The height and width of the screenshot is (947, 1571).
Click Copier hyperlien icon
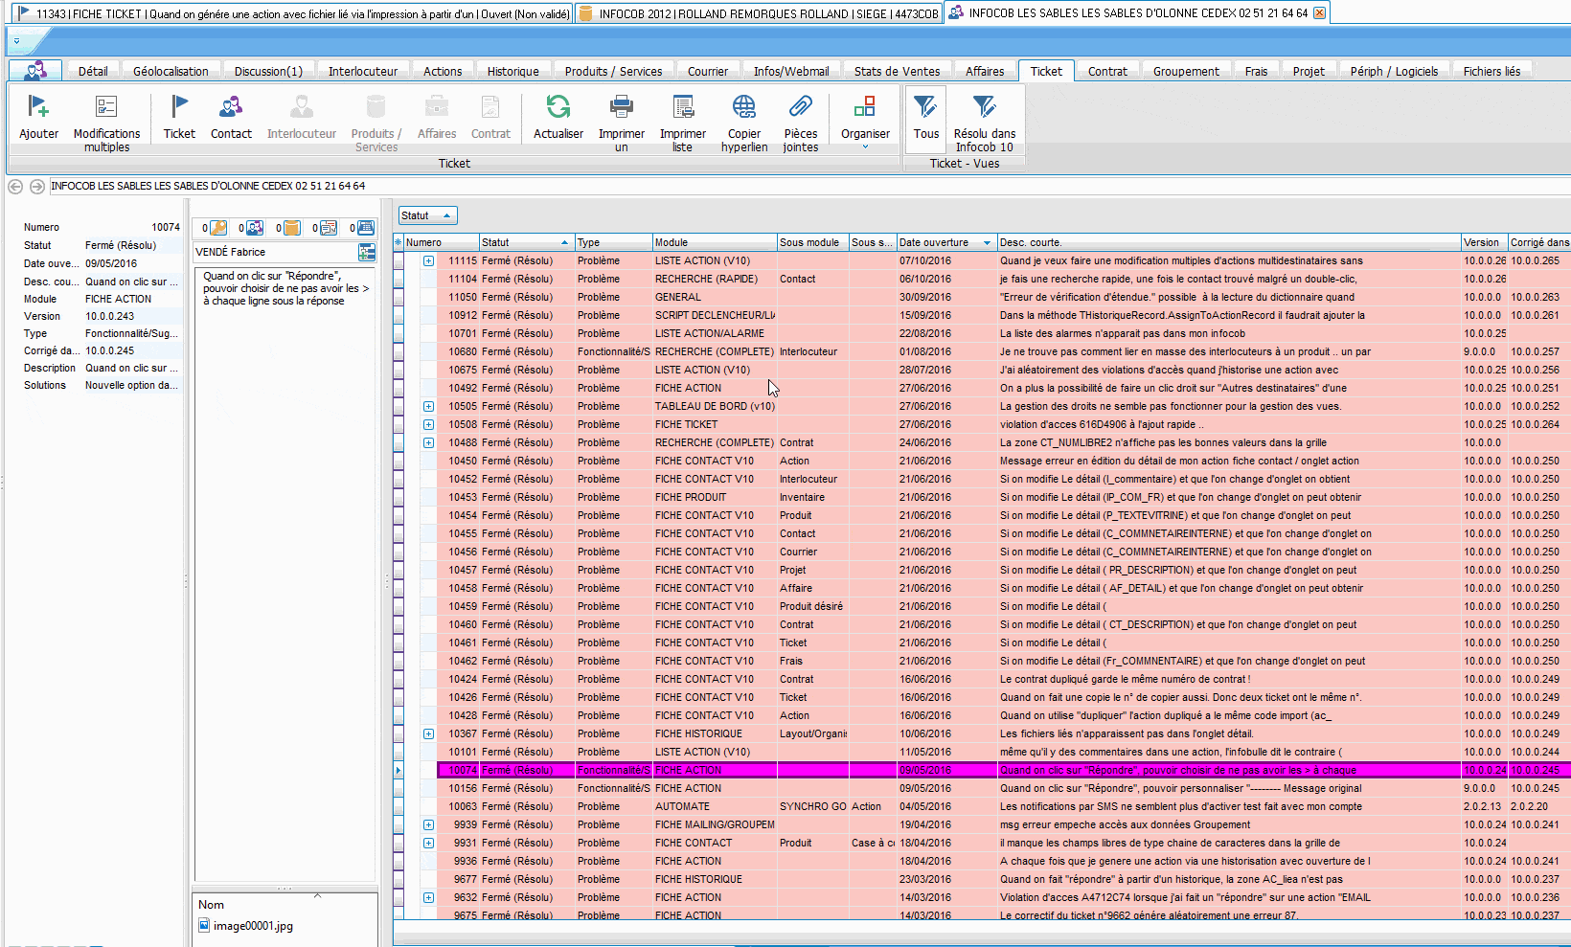744,107
